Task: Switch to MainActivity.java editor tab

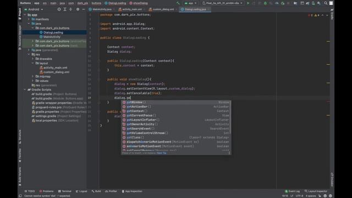Action: 102,9
